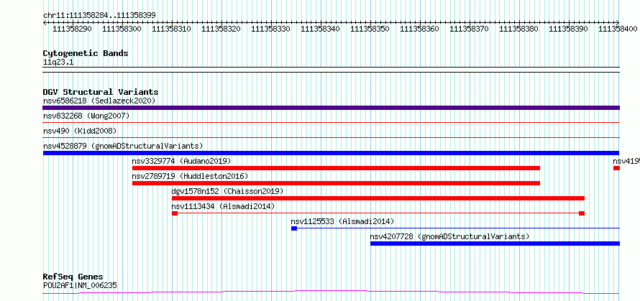The image size is (640, 301).
Task: Open the nsv1113434 (Alsmadi2014) label
Action: 223,206
